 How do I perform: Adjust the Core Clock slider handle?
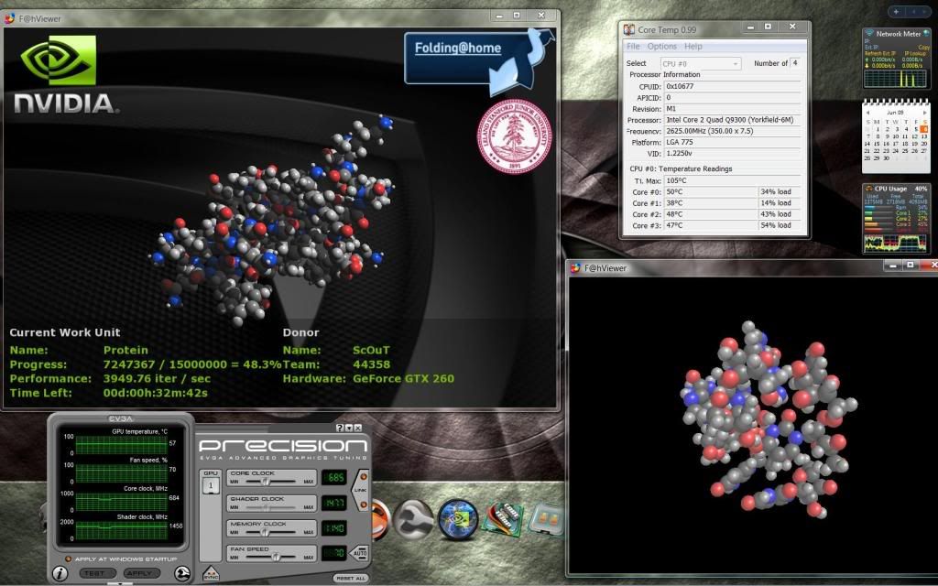tap(267, 482)
